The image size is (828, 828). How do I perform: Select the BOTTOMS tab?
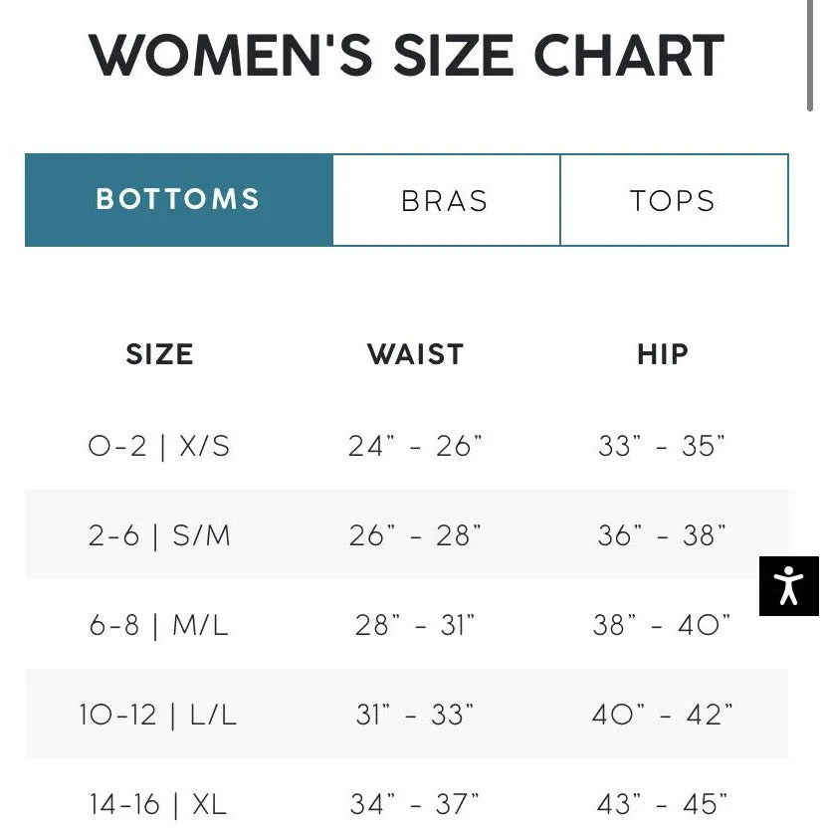[179, 200]
